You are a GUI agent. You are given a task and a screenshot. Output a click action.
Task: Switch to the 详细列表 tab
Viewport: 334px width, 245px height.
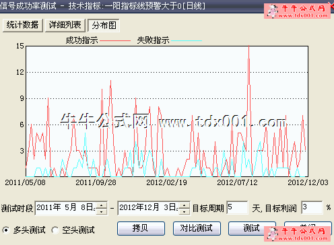coord(65,25)
